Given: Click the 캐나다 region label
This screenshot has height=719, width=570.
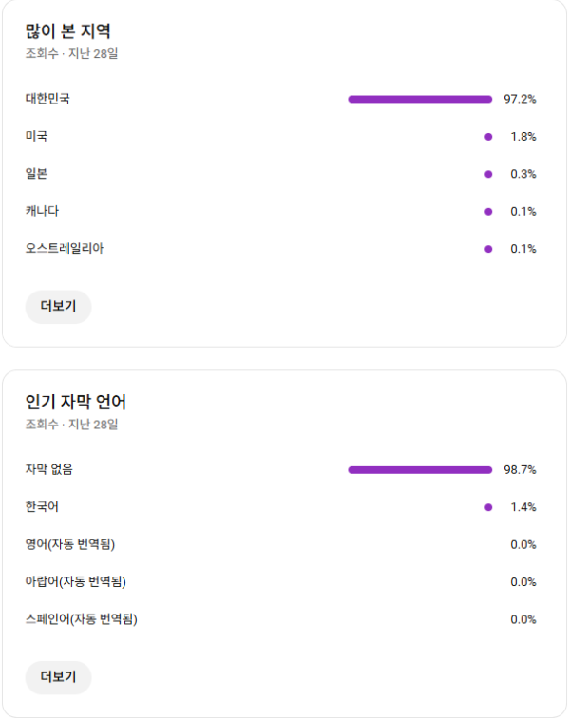Looking at the screenshot, I should click(42, 211).
